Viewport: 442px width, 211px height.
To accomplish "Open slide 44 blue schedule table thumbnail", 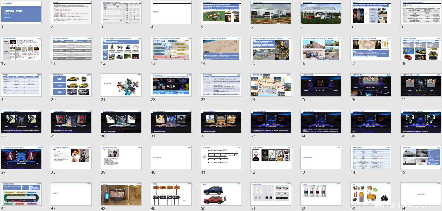I will (371, 158).
